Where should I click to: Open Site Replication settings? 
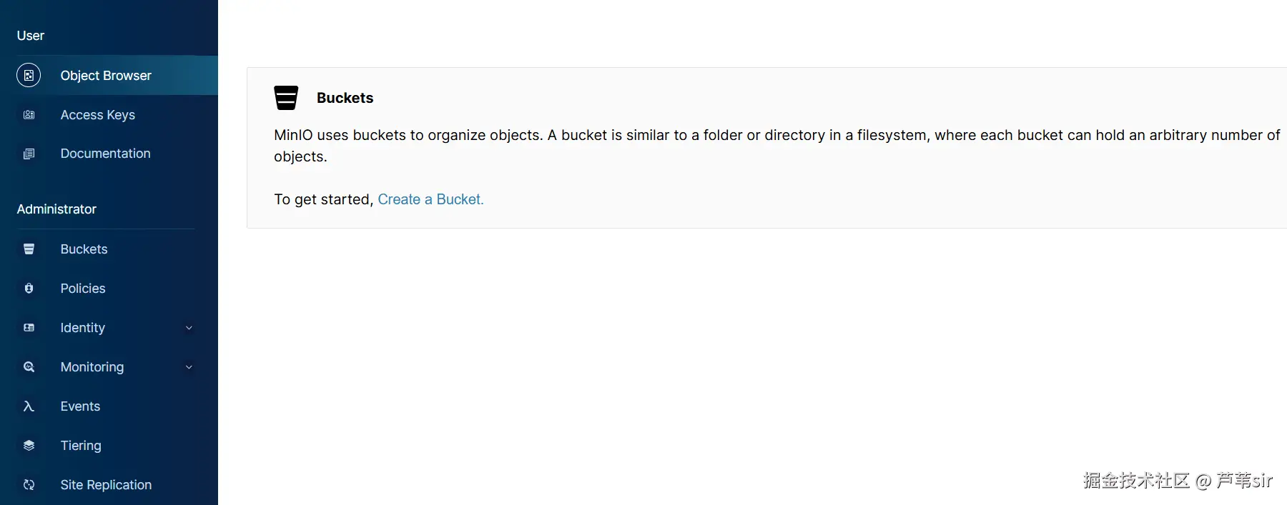(x=106, y=485)
